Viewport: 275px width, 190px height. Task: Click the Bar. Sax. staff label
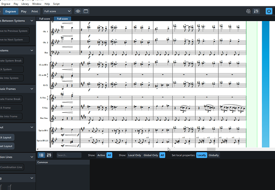(x=44, y=118)
